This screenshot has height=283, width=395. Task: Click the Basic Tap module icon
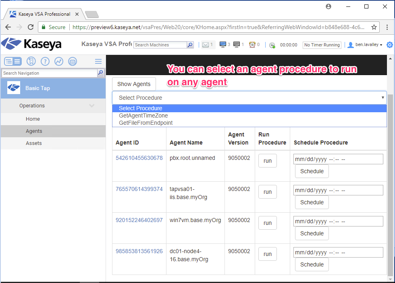(14, 88)
